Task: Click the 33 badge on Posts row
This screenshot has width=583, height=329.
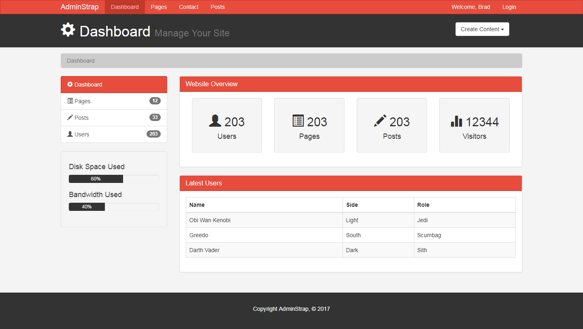Action: 155,117
